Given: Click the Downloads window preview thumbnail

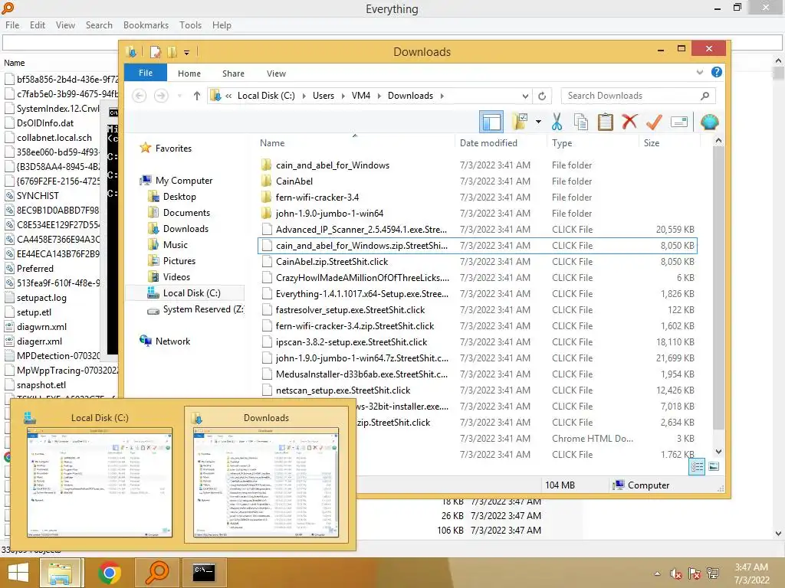Looking at the screenshot, I should [266, 482].
